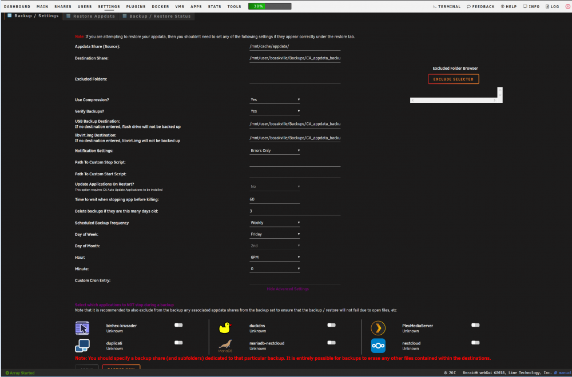
Task: Open the Hour dropdown showing 6PM
Action: pos(275,257)
